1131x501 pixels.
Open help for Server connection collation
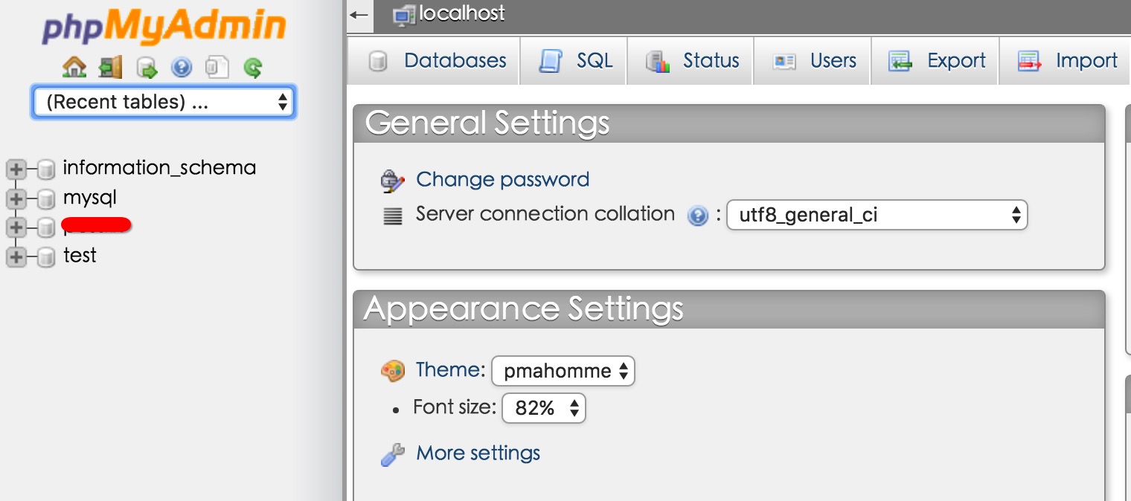[697, 216]
